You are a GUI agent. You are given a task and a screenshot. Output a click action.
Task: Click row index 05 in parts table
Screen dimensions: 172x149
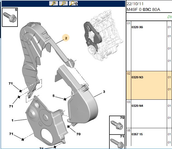129,130
